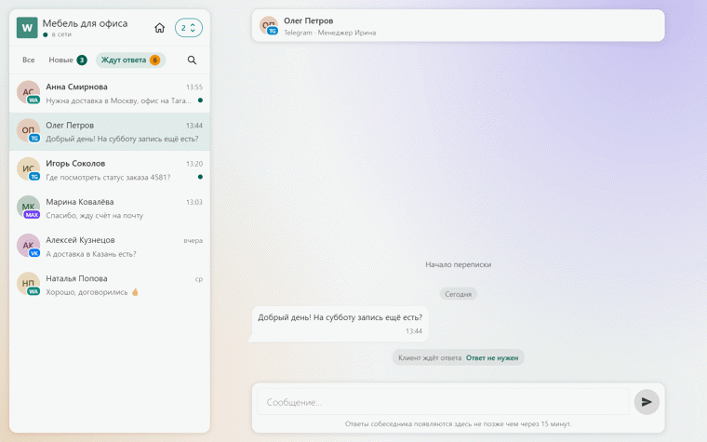The width and height of the screenshot is (707, 442).
Task: Click 'Ответ не нужен' link
Action: pos(492,357)
